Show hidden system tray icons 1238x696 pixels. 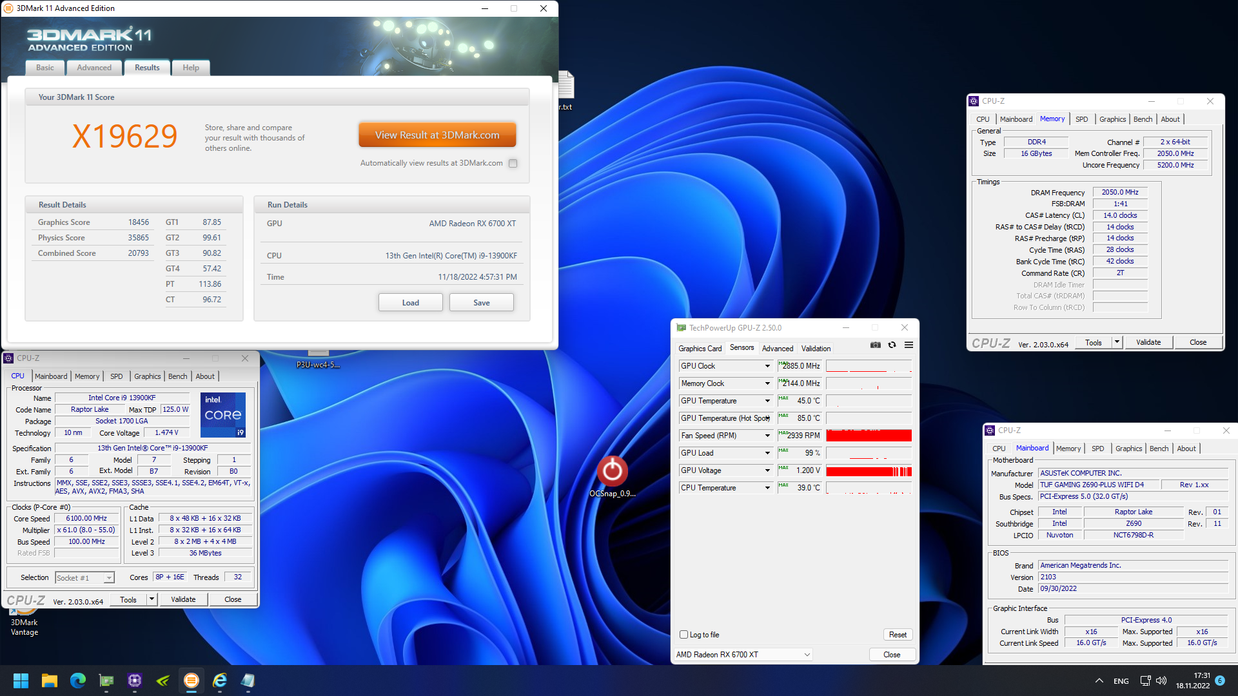tap(1099, 681)
